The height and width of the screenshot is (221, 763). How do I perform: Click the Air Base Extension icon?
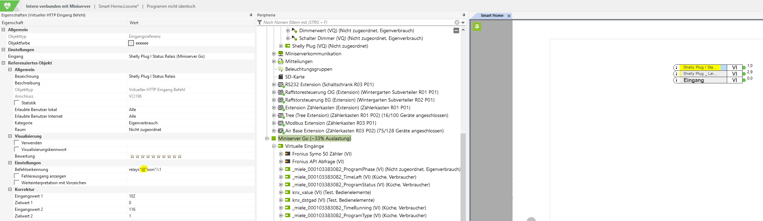click(281, 131)
